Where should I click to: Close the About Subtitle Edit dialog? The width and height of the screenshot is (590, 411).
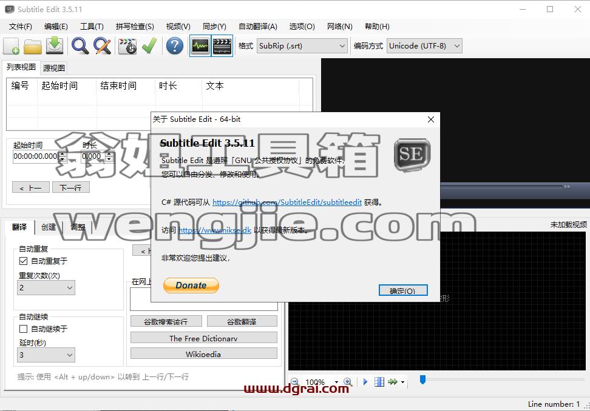pos(431,119)
